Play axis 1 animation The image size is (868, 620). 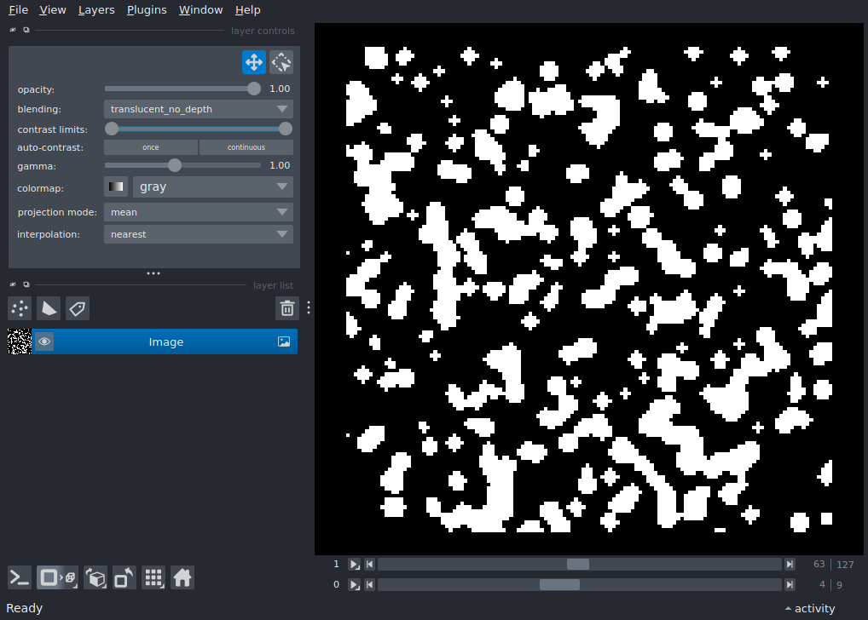pyautogui.click(x=355, y=564)
